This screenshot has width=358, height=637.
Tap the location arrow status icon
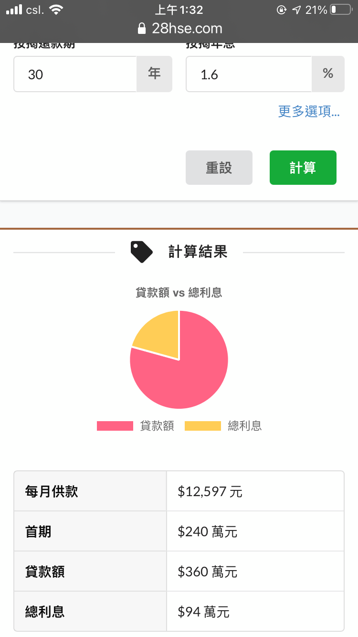(x=296, y=10)
